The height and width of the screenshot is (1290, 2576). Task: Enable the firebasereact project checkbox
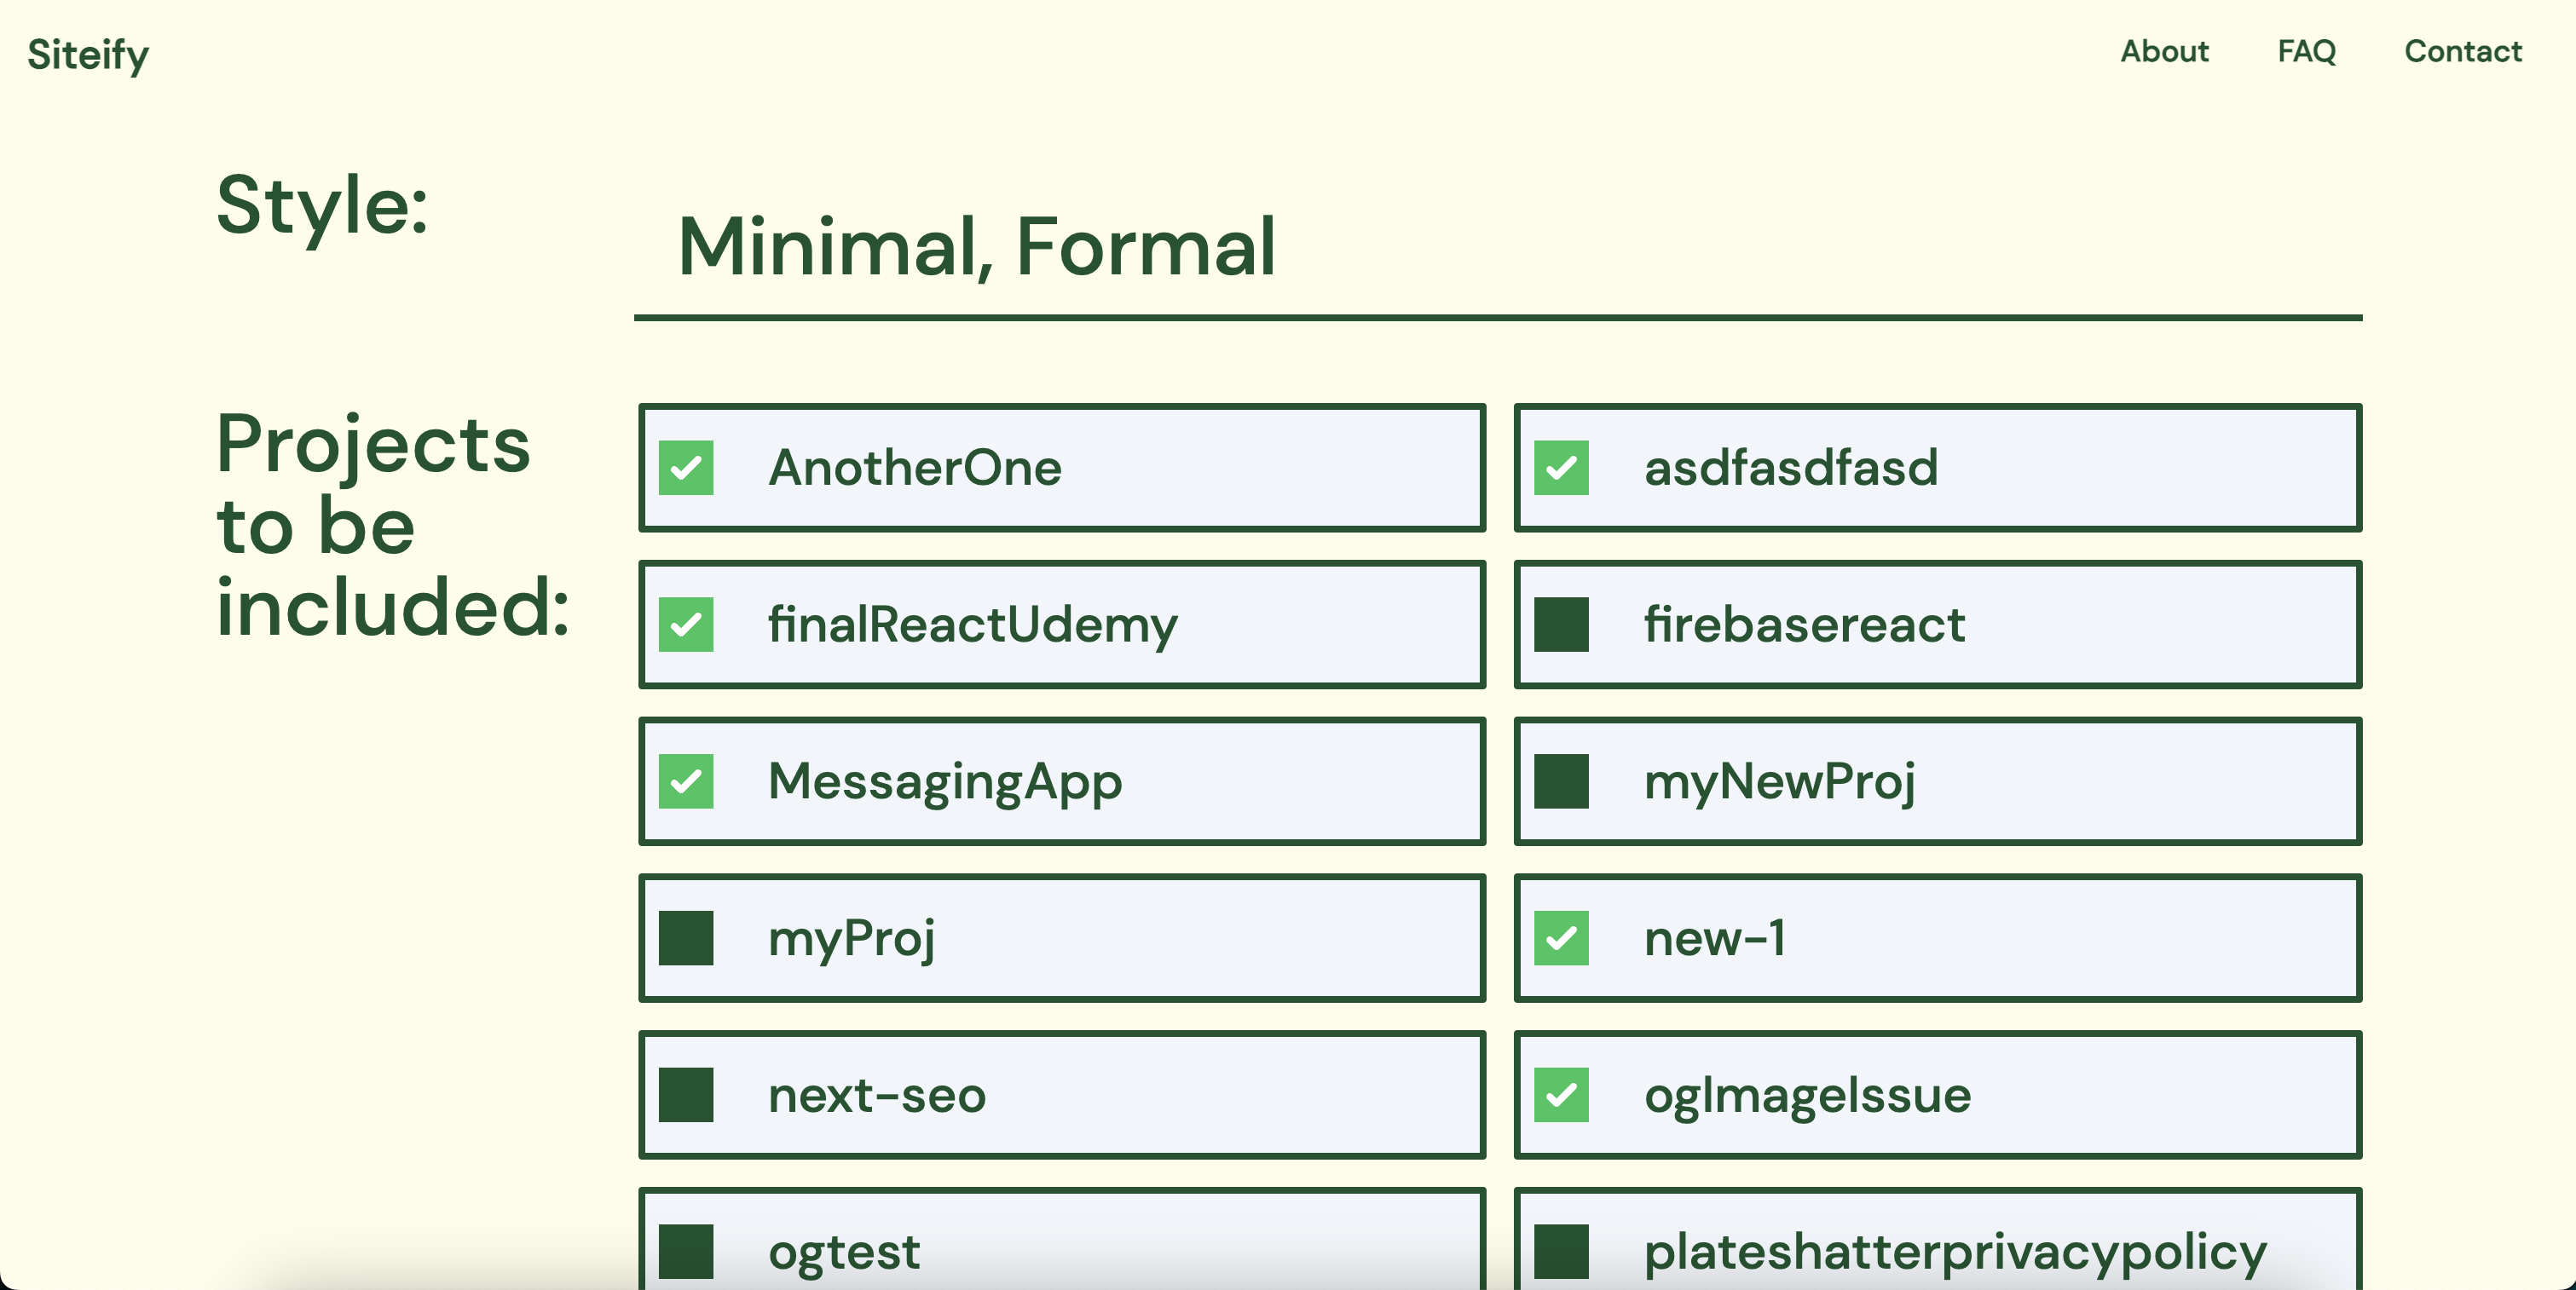coord(1561,625)
